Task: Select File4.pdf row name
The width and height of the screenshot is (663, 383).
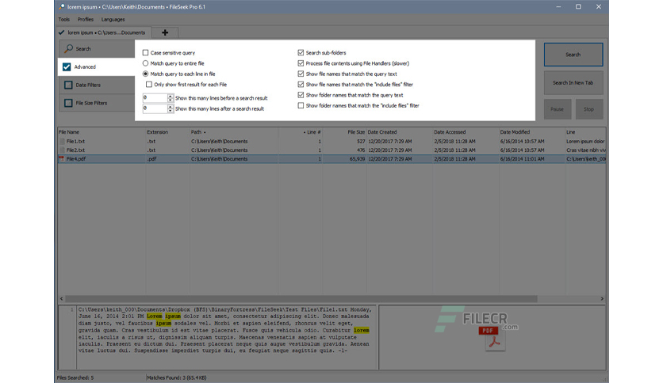Action: 76,159
